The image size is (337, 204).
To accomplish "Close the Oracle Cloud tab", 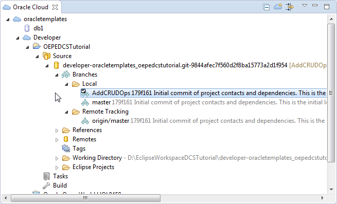I will 55,7.
